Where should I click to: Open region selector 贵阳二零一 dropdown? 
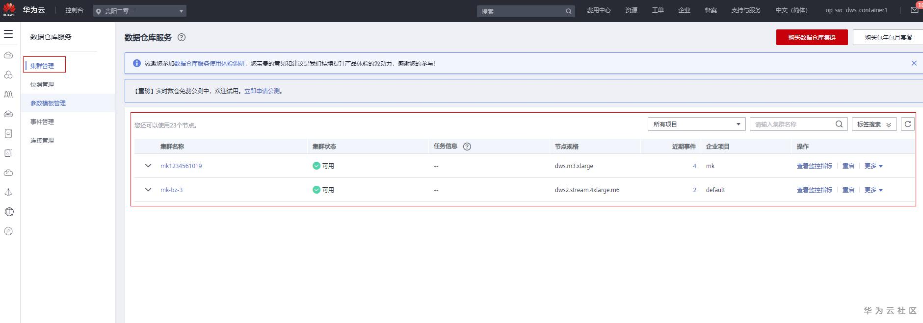140,11
